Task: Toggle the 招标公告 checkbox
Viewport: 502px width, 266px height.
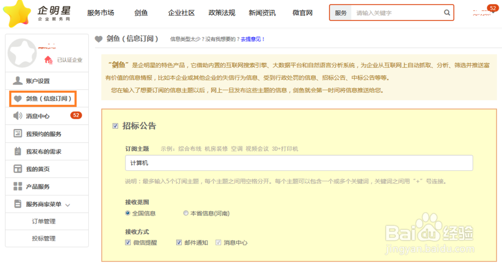Action: pyautogui.click(x=115, y=126)
